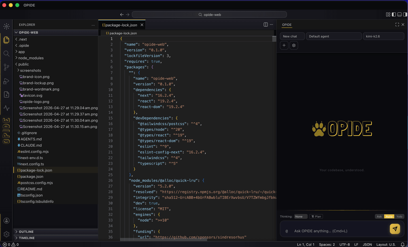
Task: Toggle Plan mode
Action: [x=316, y=216]
